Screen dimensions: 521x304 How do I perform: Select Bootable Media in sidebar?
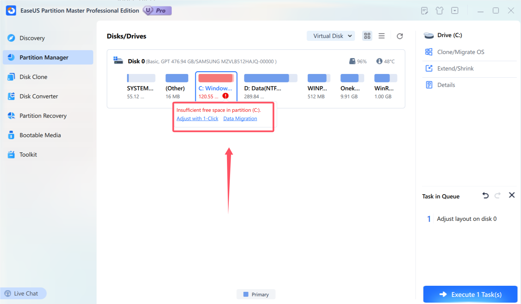[x=47, y=135]
